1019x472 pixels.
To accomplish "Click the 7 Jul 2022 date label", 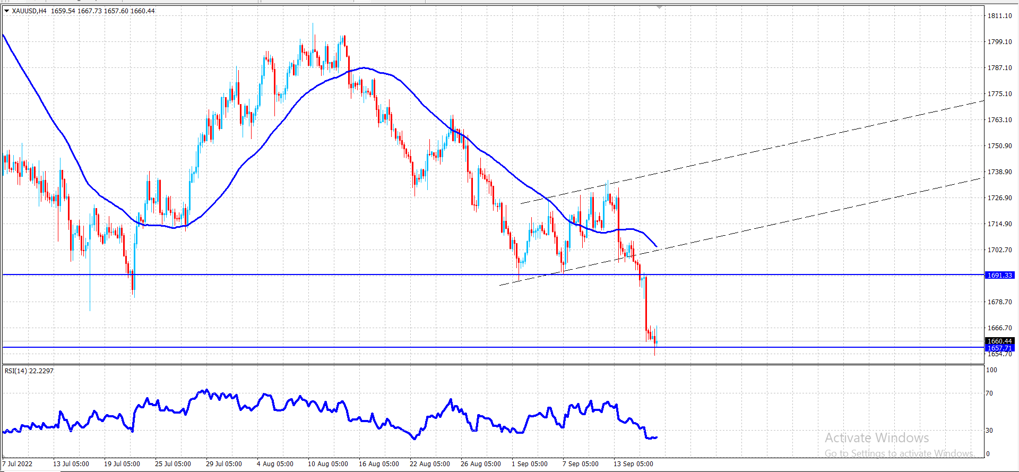I will coord(18,464).
